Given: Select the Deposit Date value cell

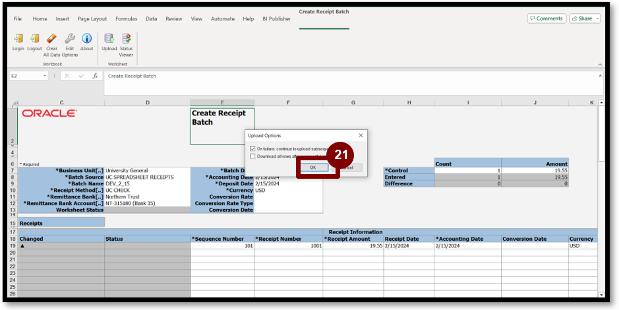Looking at the screenshot, I should 289,183.
